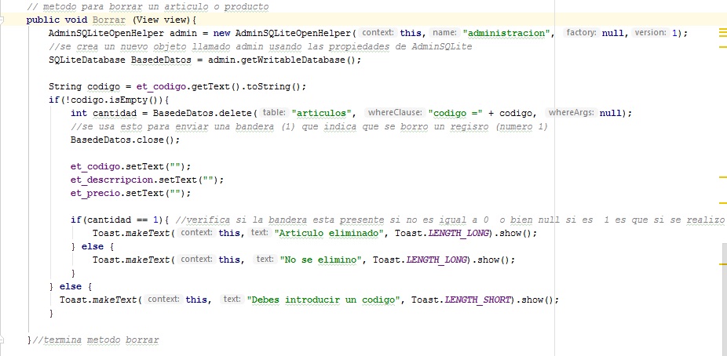727x356 pixels.
Task: Click the "name:" parameter hint
Action: 445,32
